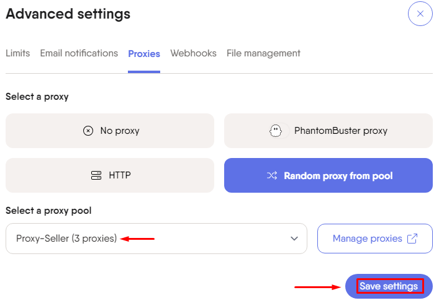Open the Proxy-Seller (3 proxies) combo box
This screenshot has width=439, height=303.
[156, 239]
